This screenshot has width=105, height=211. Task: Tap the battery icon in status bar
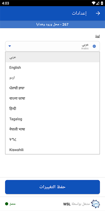point(102,3)
